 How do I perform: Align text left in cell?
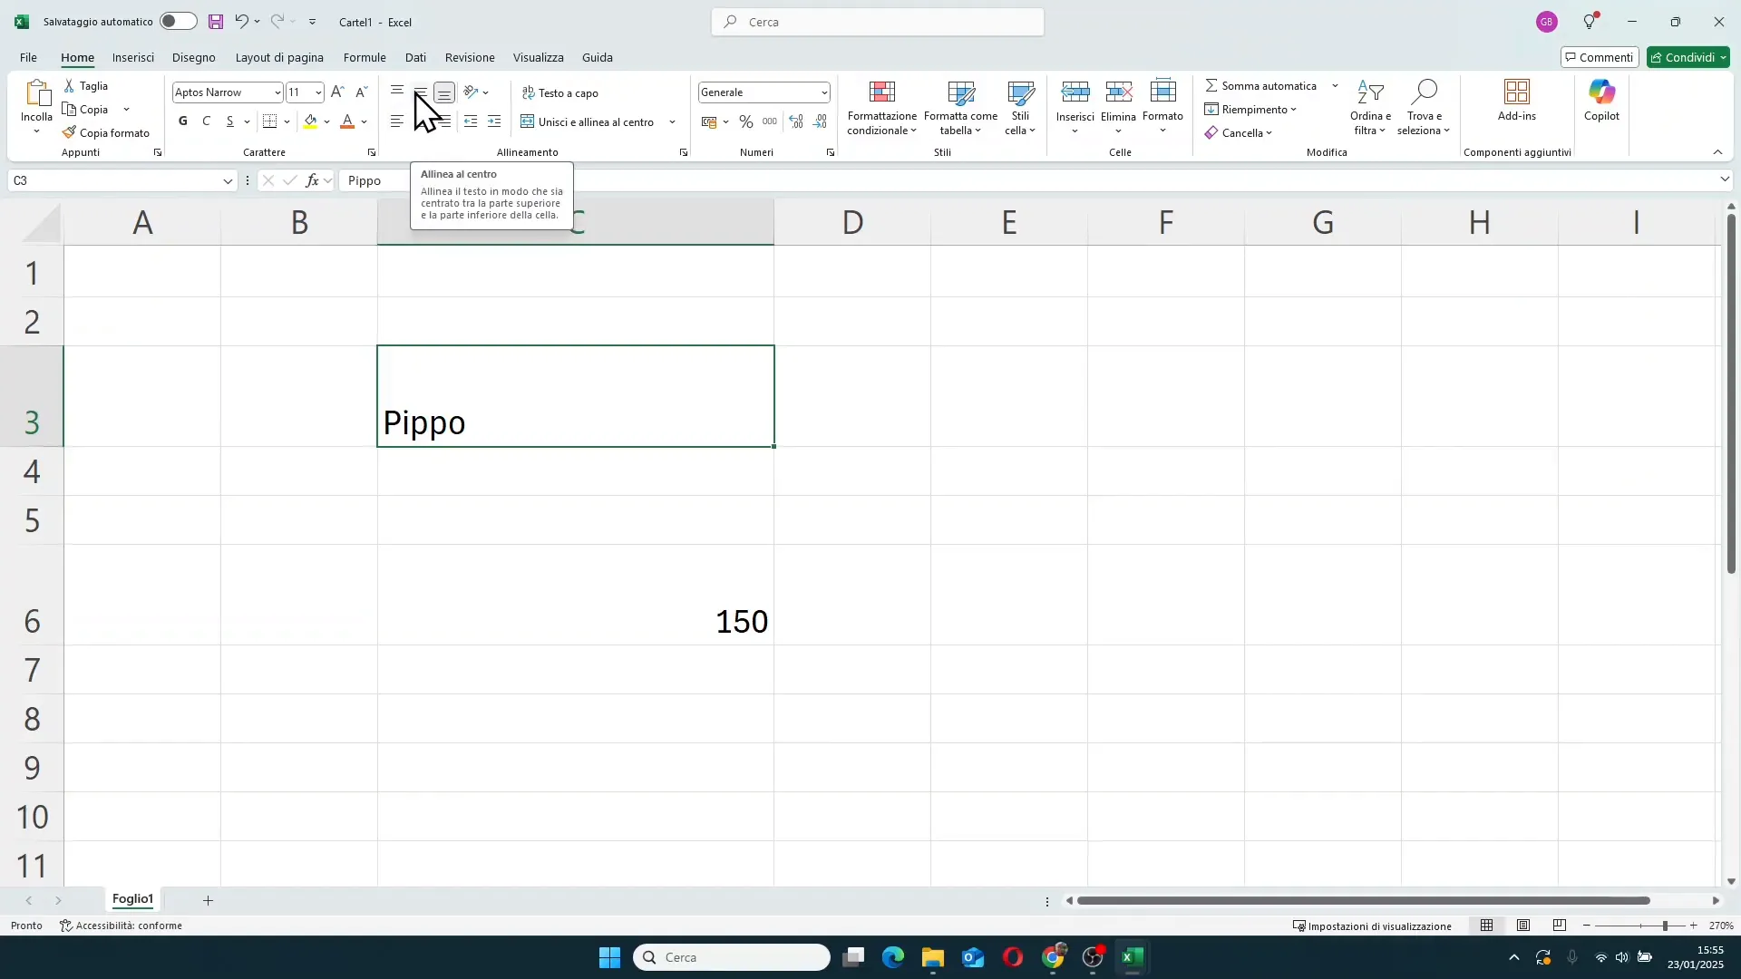tap(397, 121)
